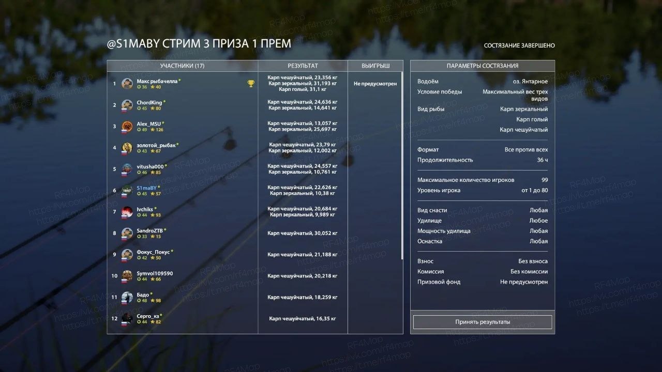662x372 pixels.
Task: Click the Карп голый fish type entry
Action: pyautogui.click(x=532, y=119)
